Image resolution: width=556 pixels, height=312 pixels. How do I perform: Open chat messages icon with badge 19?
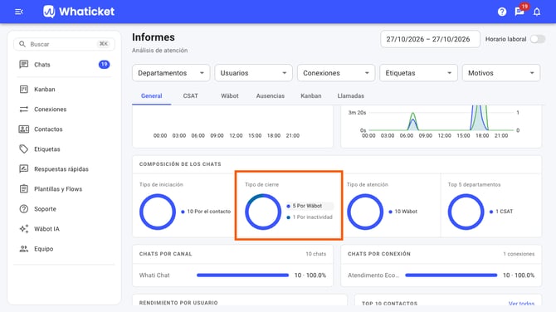[x=519, y=12]
